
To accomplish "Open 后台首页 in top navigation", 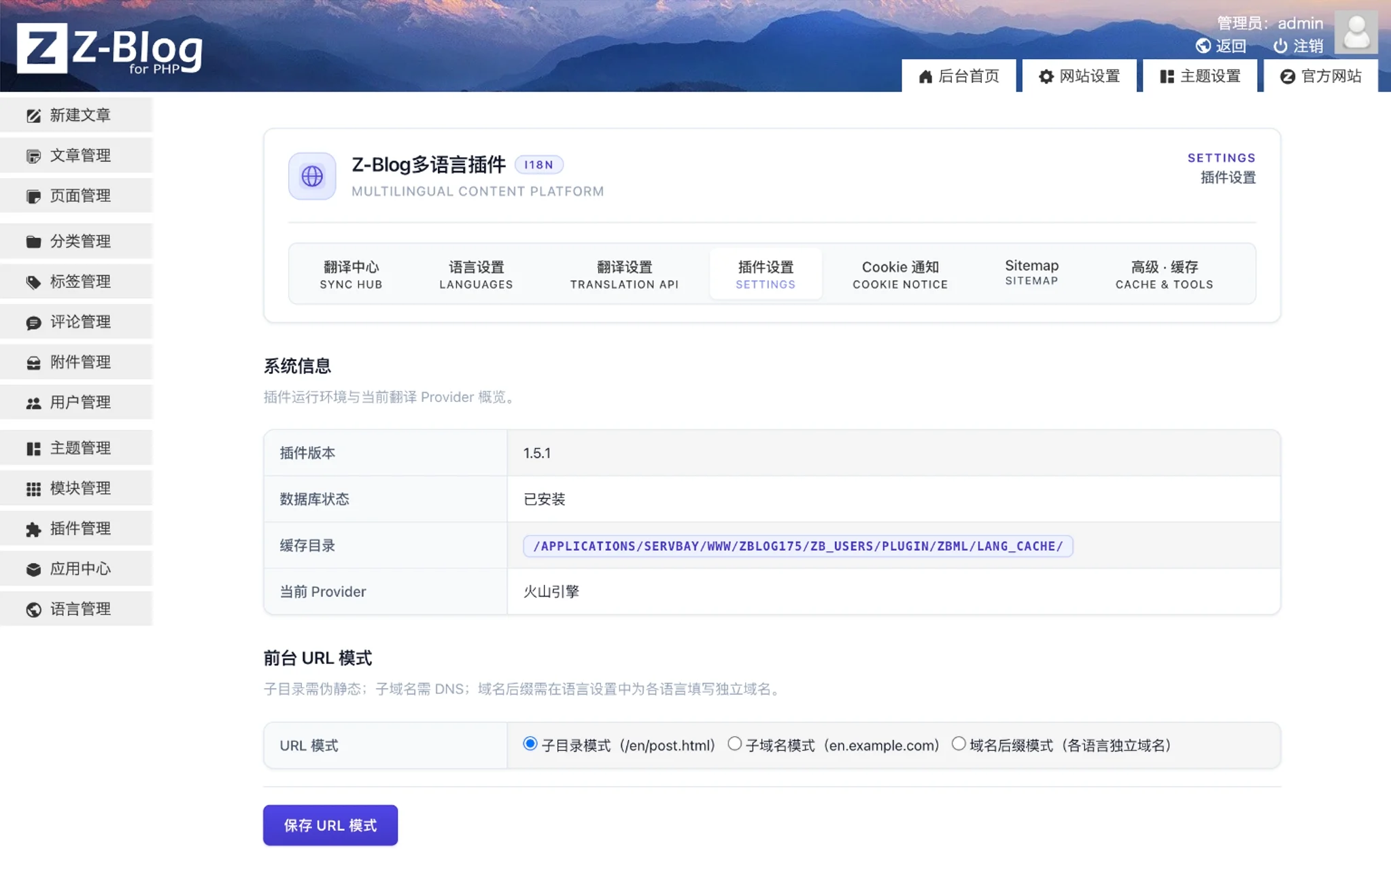I will click(x=959, y=75).
